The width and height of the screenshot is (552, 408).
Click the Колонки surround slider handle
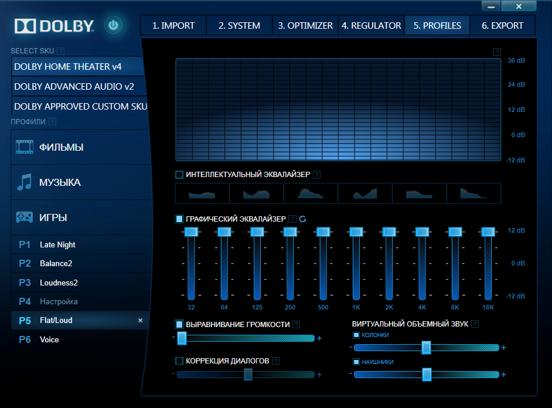pyautogui.click(x=427, y=348)
